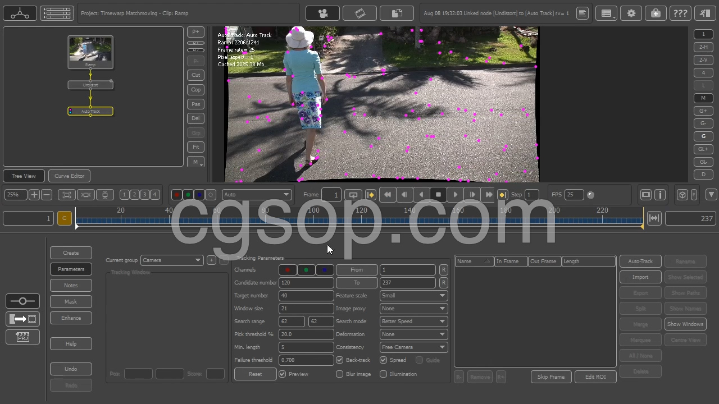Screen dimensions: 719x404
Task: Open the ??? help button
Action: tap(680, 13)
